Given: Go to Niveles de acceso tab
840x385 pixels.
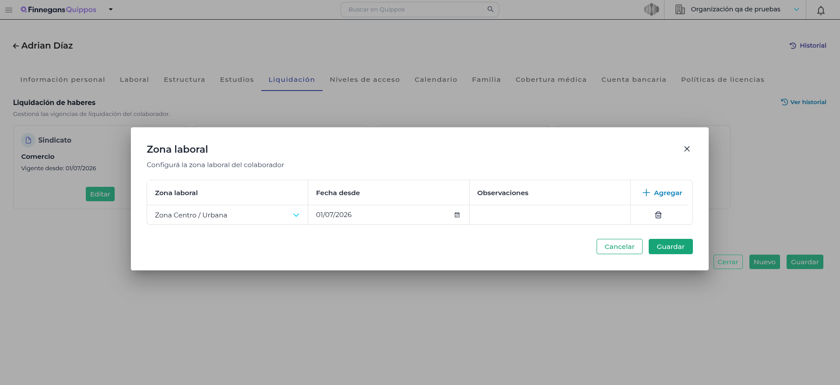Looking at the screenshot, I should [x=365, y=80].
